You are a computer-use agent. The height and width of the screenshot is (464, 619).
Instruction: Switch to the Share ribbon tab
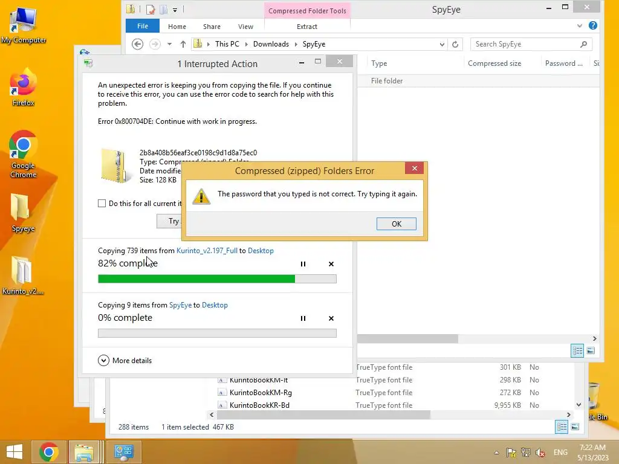[x=212, y=27]
